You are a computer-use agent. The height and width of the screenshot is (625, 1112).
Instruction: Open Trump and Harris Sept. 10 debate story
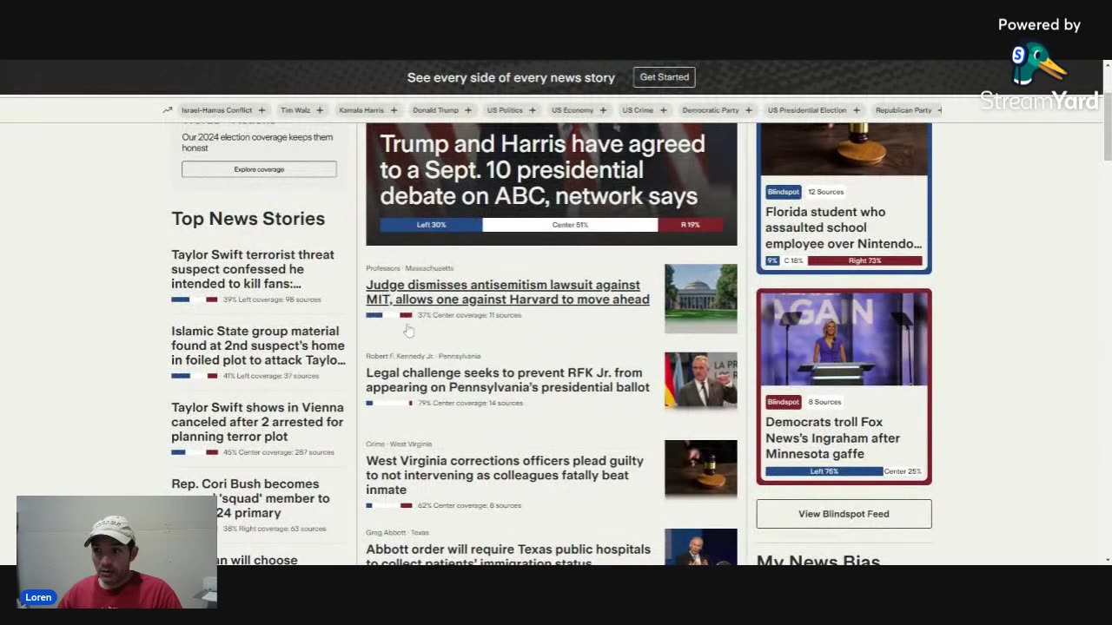click(542, 170)
